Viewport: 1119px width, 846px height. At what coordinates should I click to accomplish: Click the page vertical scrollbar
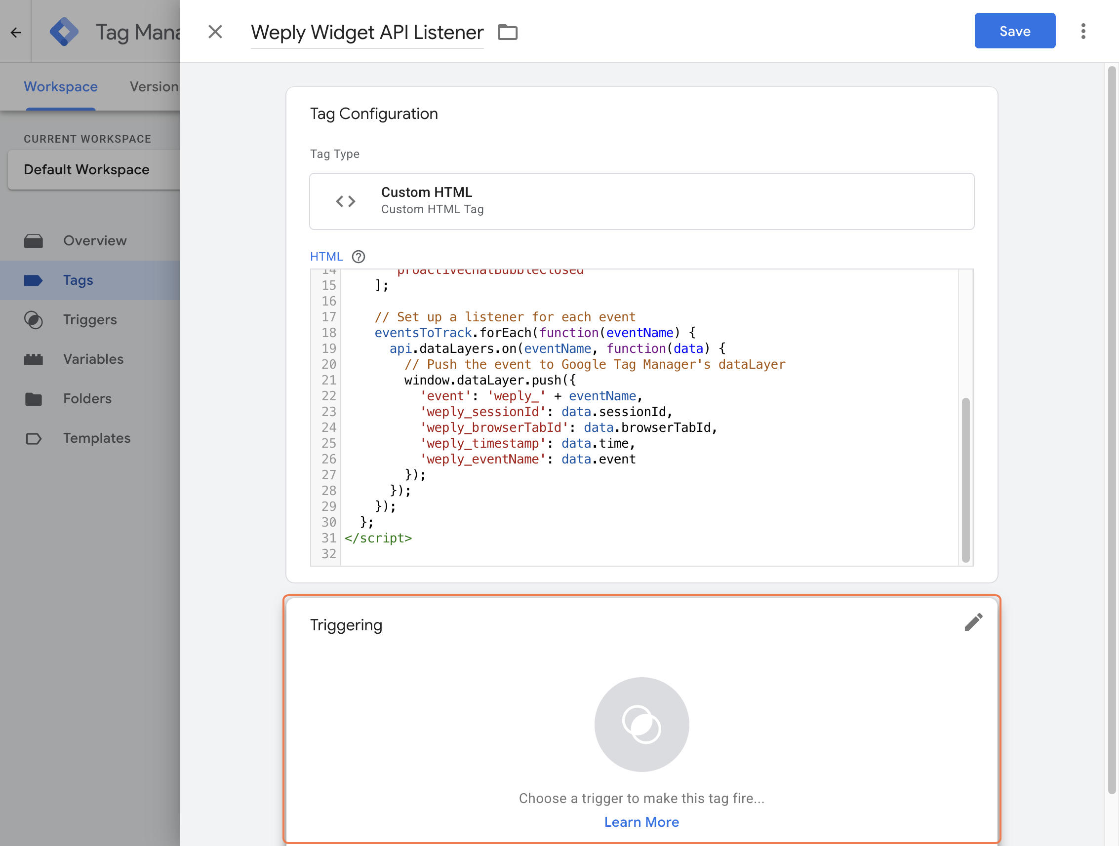[1112, 430]
